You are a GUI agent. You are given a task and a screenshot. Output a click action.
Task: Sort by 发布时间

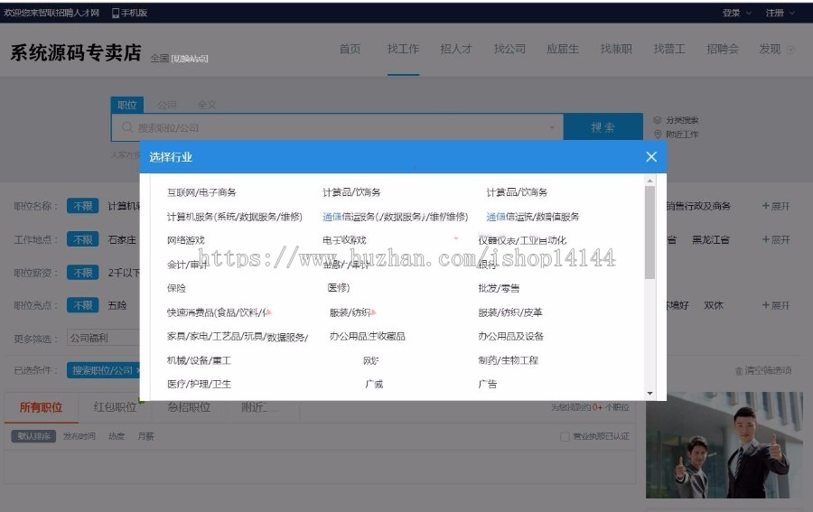click(79, 436)
